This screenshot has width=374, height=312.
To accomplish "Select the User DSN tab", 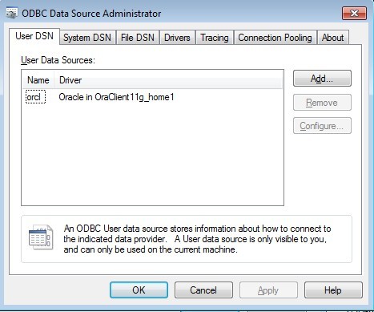I will (x=34, y=36).
